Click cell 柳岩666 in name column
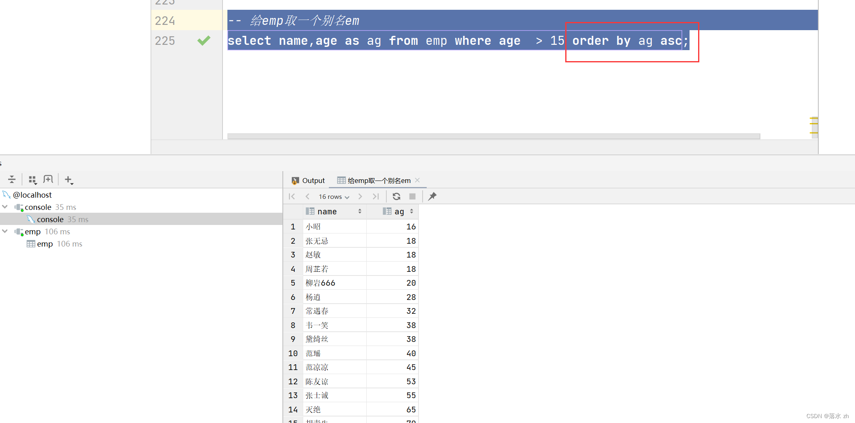The height and width of the screenshot is (423, 855). [x=334, y=283]
